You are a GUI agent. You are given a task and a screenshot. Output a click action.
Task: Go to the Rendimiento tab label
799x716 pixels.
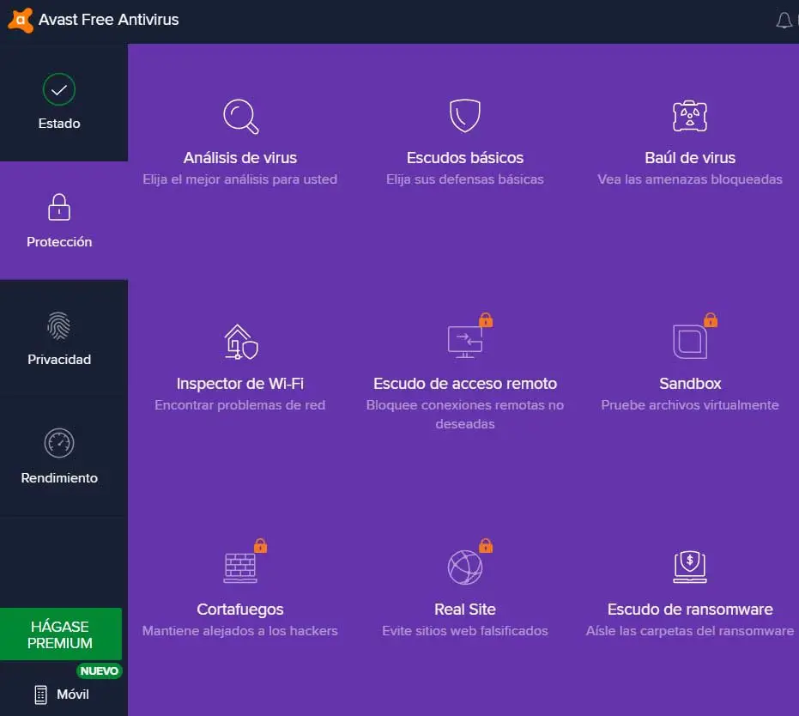[x=59, y=478]
